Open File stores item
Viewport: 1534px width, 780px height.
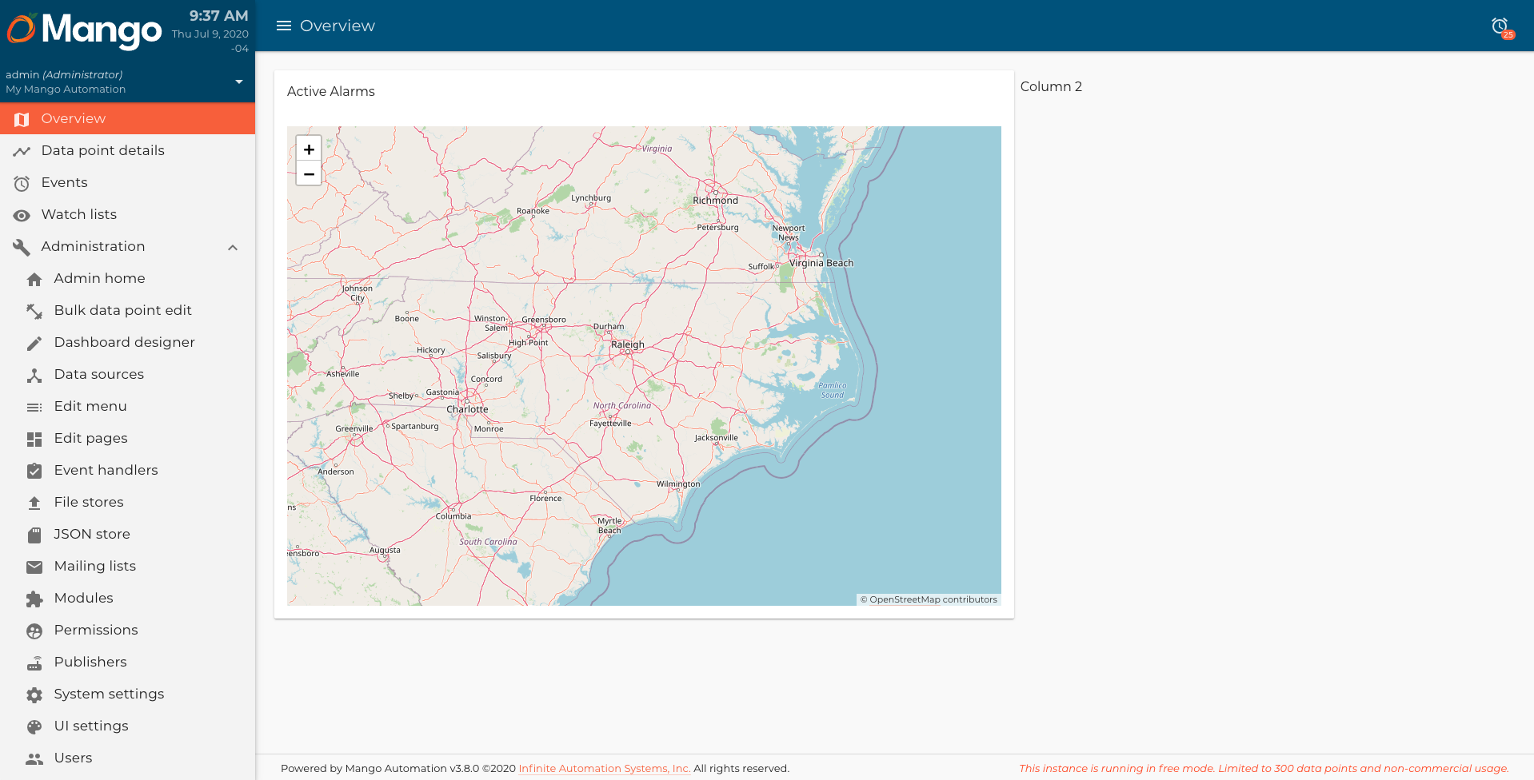point(127,502)
